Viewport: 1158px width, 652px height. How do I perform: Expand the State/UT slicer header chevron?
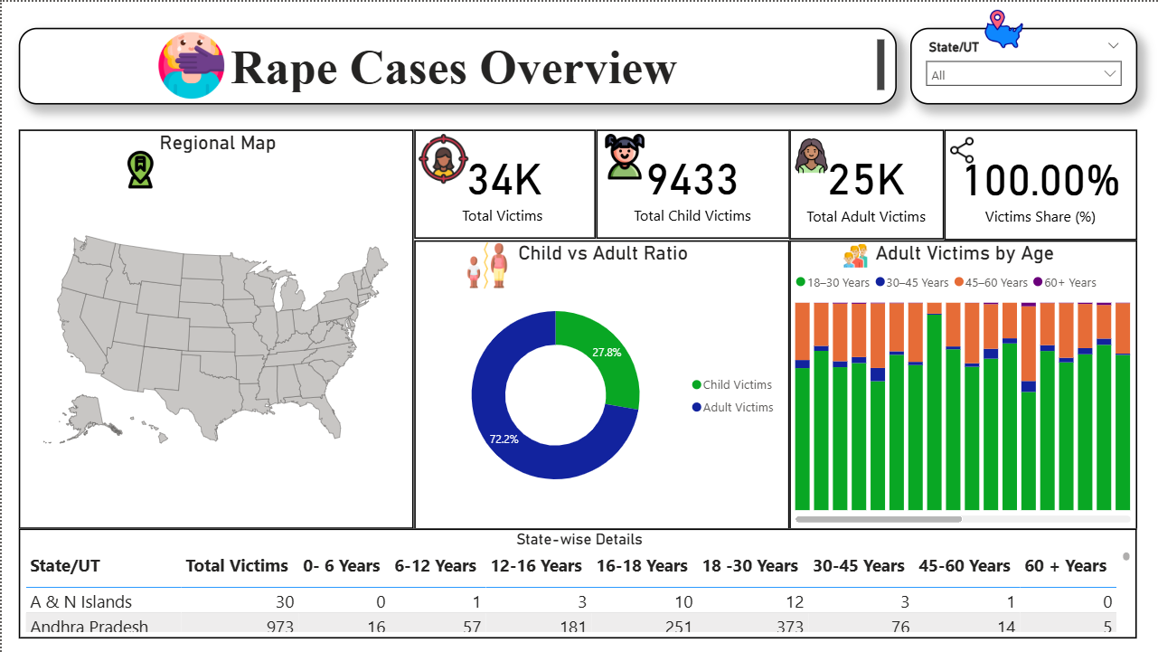point(1113,46)
